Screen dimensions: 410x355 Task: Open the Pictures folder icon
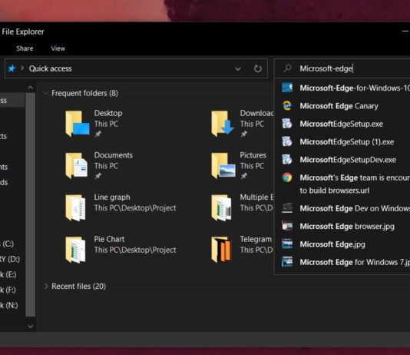point(223,165)
